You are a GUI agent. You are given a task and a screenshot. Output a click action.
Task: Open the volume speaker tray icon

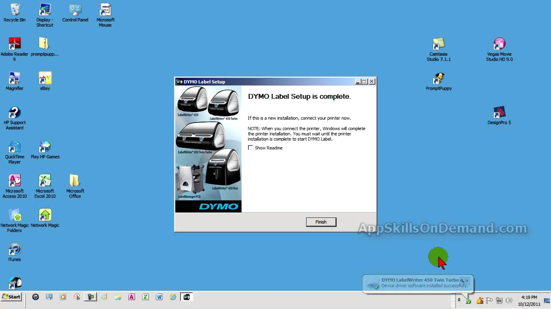tap(509, 300)
